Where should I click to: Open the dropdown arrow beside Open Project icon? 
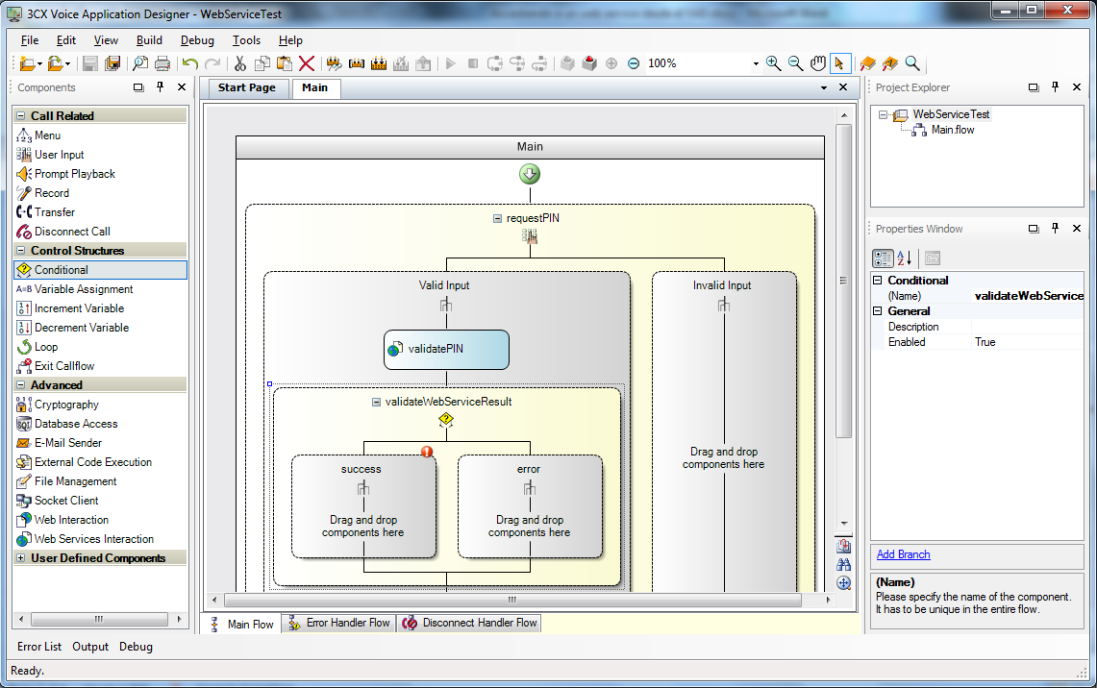pyautogui.click(x=68, y=64)
